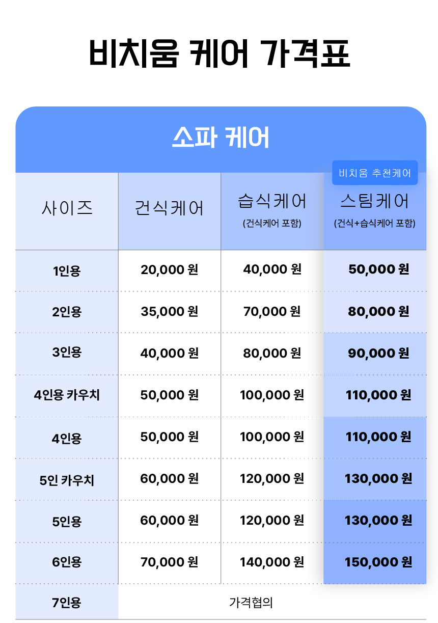This screenshot has height=623, width=438.
Task: Select the "습식케어" column header
Action: (272, 202)
